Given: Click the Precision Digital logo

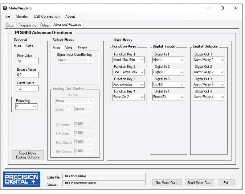Looking at the screenshot, I should 21,179.
